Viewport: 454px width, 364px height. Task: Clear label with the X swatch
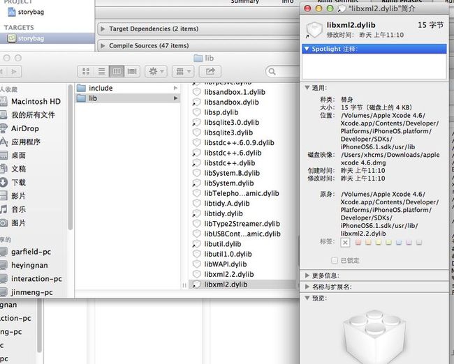tap(345, 243)
